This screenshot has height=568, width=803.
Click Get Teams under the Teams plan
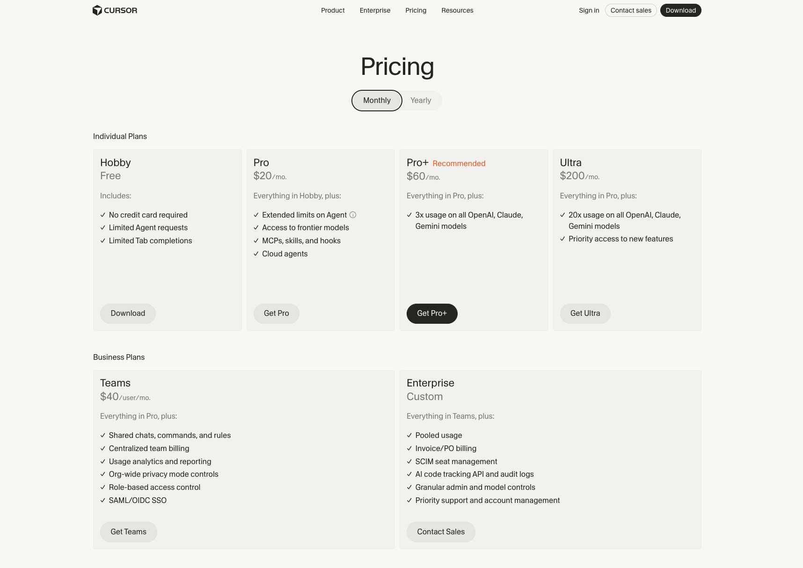point(128,532)
